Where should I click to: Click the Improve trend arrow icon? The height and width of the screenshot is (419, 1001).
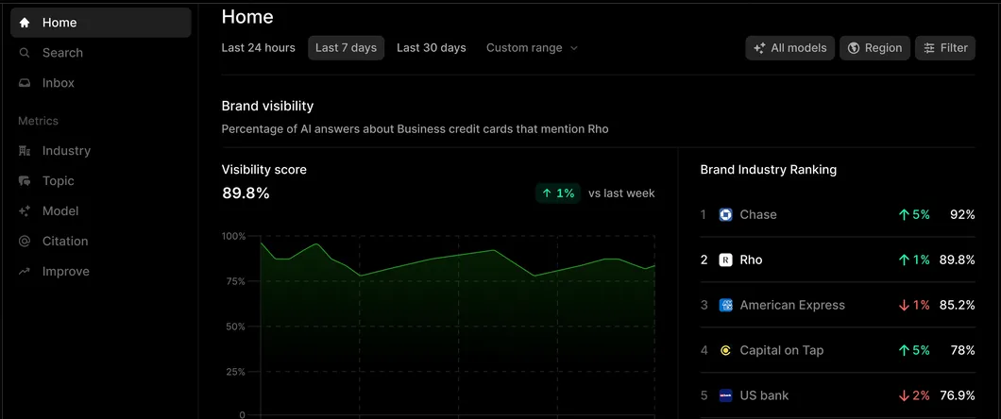pyautogui.click(x=25, y=272)
